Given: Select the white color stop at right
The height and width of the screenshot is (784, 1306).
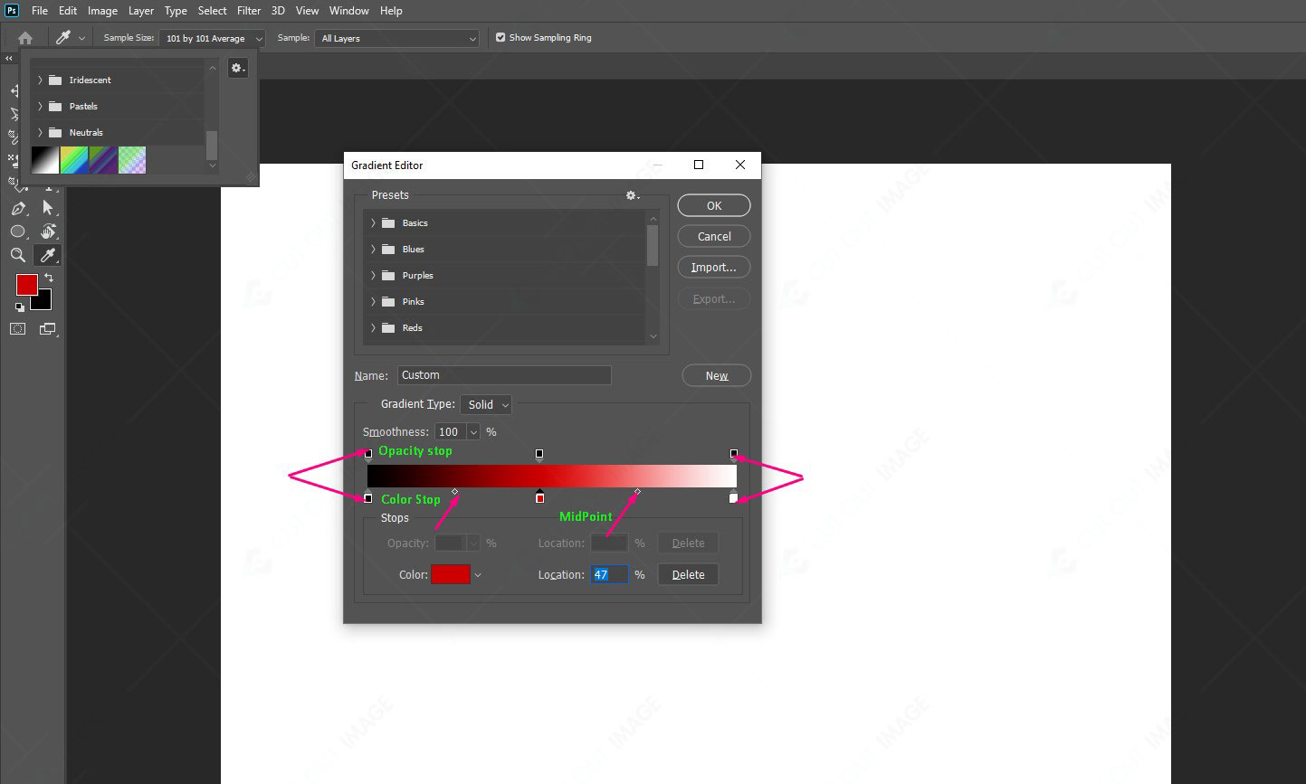Looking at the screenshot, I should [x=733, y=497].
